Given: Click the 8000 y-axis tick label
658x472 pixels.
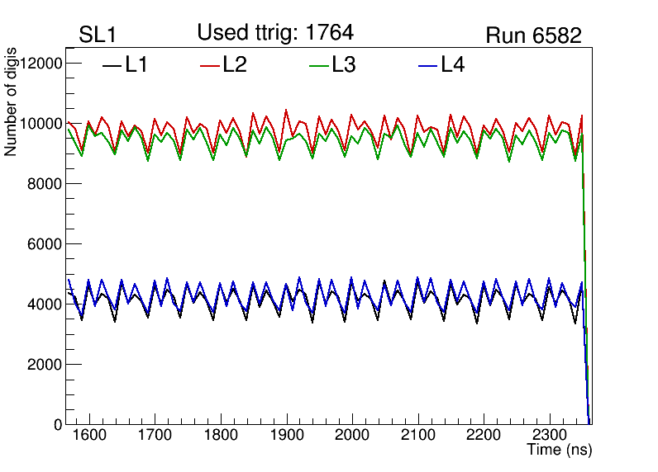Looking at the screenshot, I should [x=45, y=184].
